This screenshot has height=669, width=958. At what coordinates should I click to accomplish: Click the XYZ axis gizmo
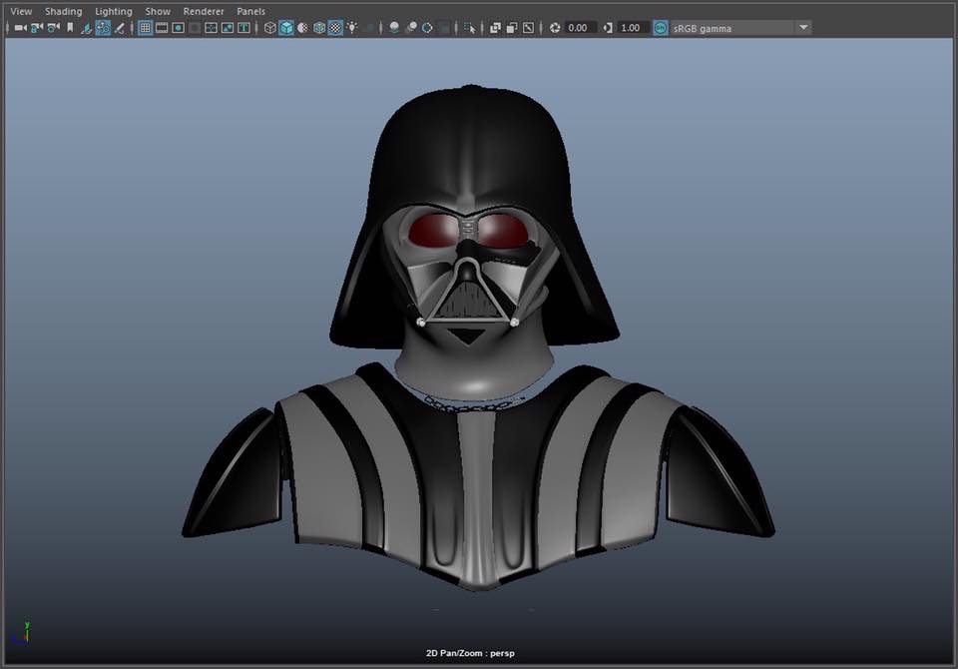21,634
